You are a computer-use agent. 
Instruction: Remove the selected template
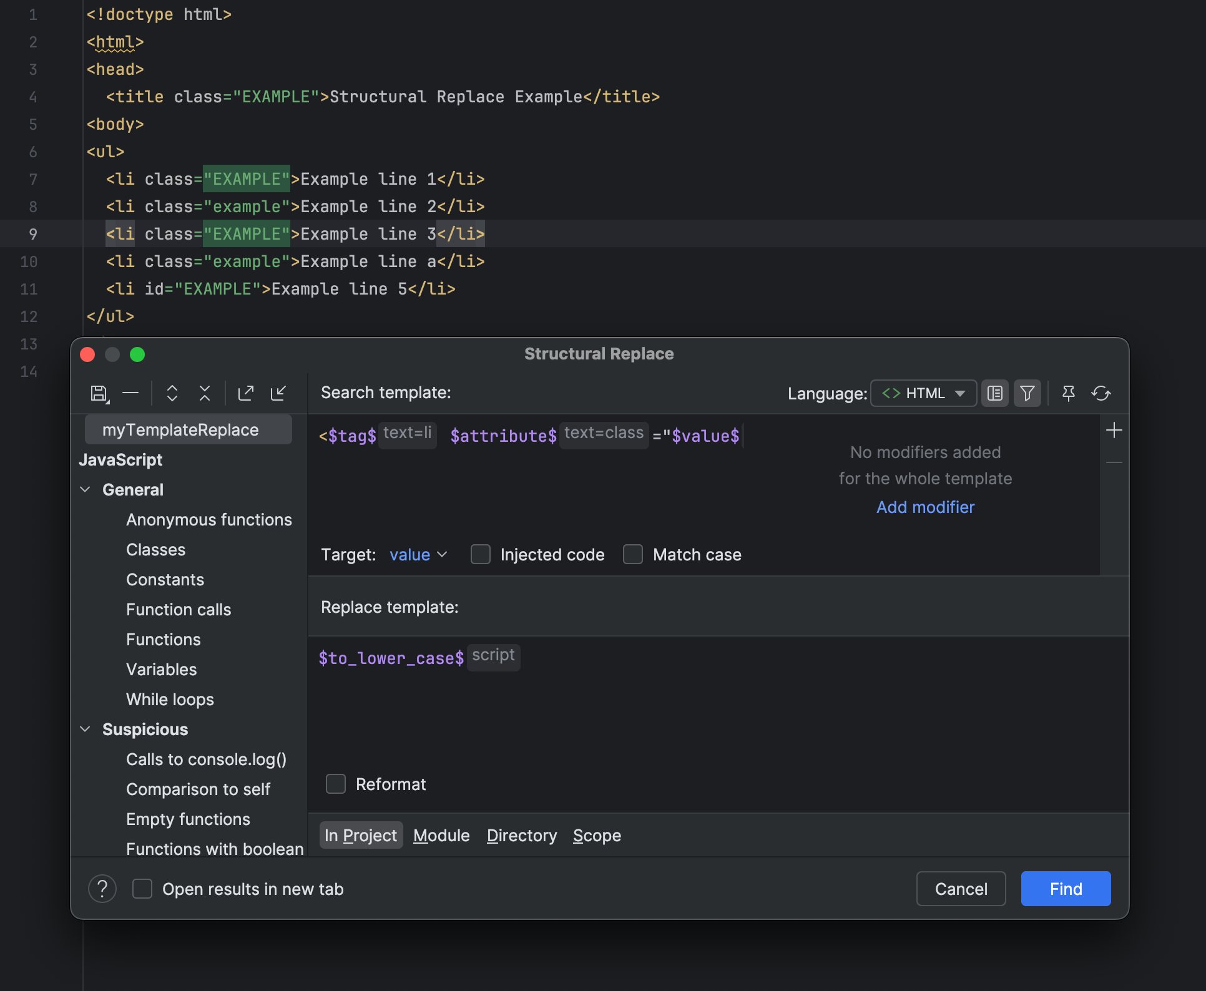(130, 393)
